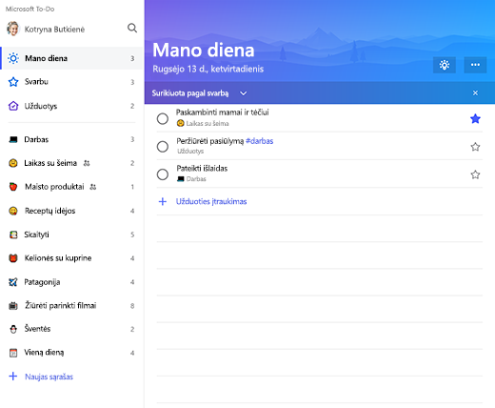Unstar Paskambinti mamai ir tėčiui task
The image size is (495, 408).
(475, 119)
